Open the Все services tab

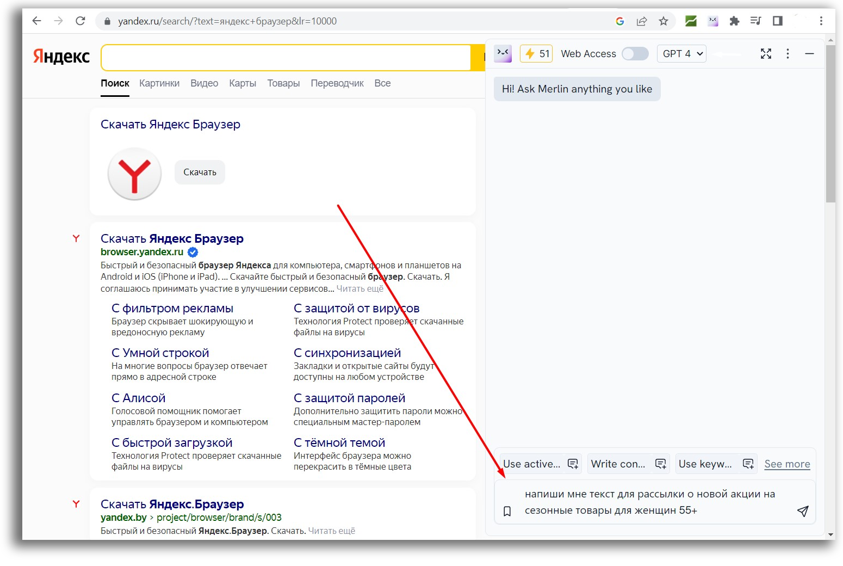(x=382, y=83)
